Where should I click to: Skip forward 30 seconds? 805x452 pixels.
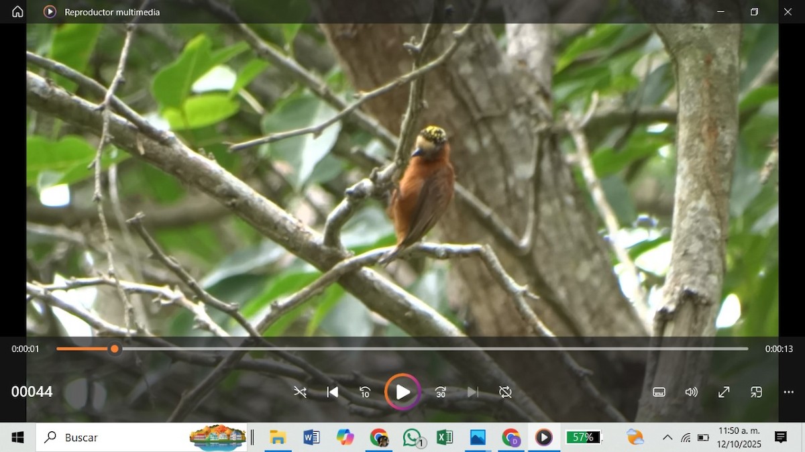click(x=441, y=392)
